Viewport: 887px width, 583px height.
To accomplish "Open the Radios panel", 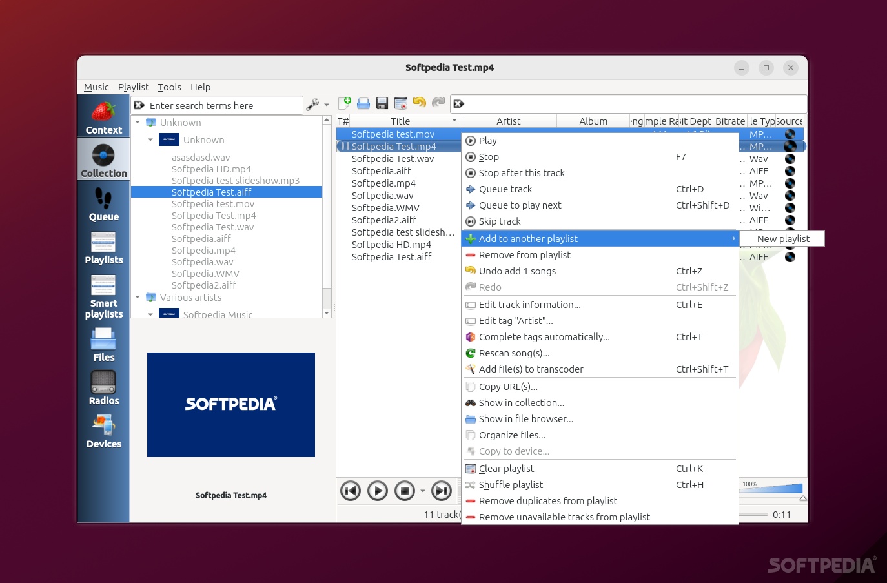I will coord(103,386).
